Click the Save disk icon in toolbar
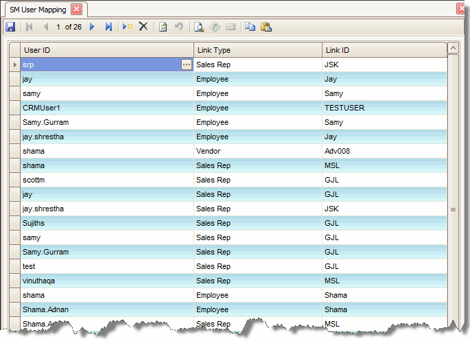470x341 pixels. click(10, 27)
